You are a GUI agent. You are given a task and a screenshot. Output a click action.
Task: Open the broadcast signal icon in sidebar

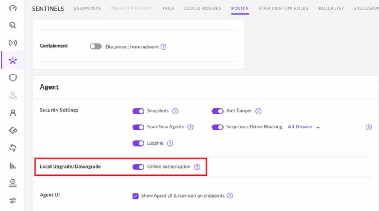tap(13, 43)
